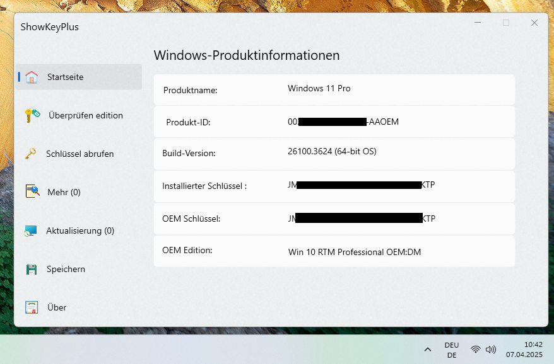Click Win 10 RTM Professional OEM:DM value

355,252
